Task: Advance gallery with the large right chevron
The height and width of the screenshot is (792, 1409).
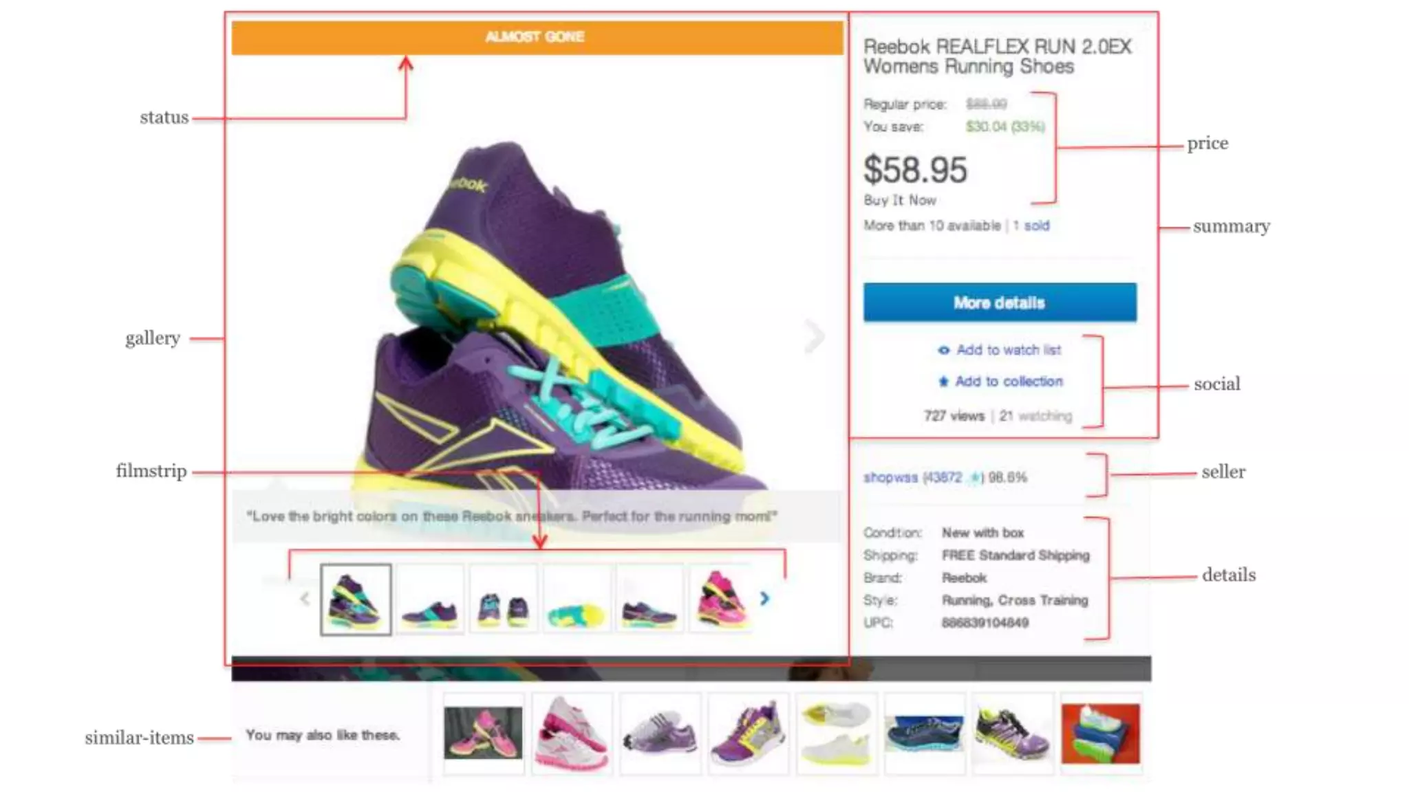Action: click(x=815, y=336)
